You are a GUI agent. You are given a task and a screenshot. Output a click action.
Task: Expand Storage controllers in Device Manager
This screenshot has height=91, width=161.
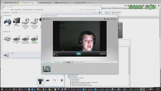[x=67, y=75]
